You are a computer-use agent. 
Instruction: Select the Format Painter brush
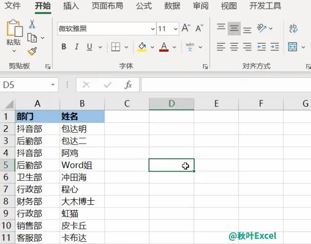pos(33,51)
